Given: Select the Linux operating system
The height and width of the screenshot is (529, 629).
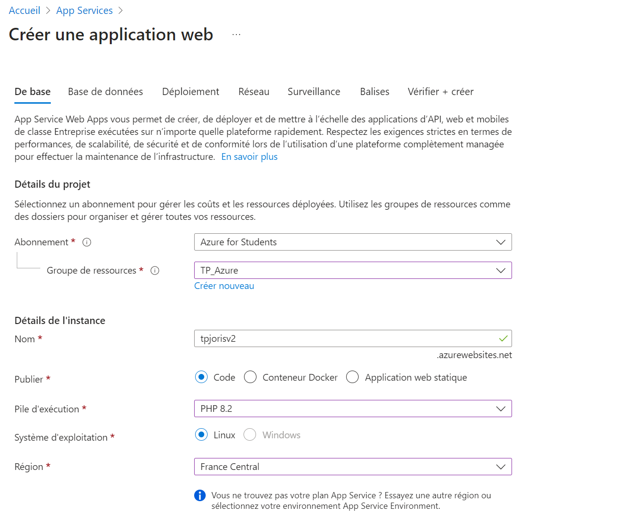Looking at the screenshot, I should [201, 434].
